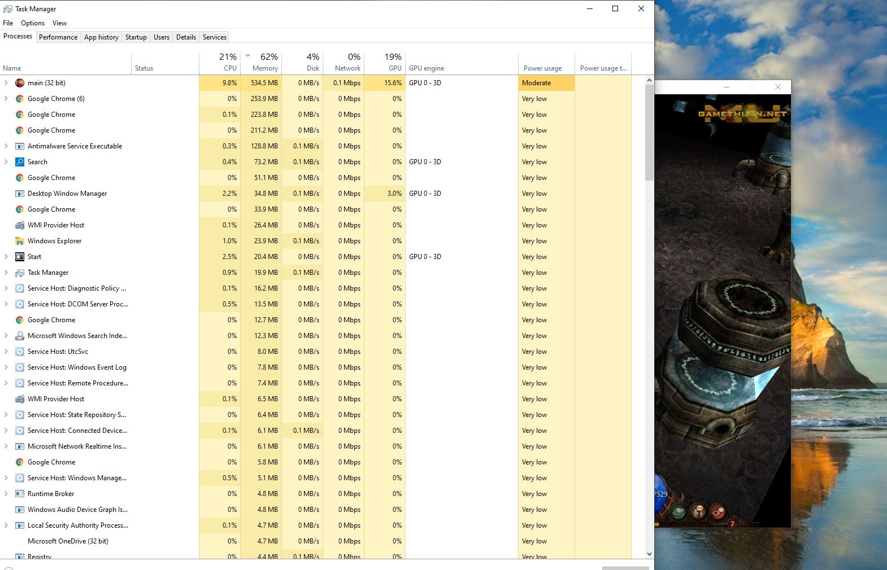Sort by the Power usage column
Viewport: 887px width, 570px height.
point(542,68)
